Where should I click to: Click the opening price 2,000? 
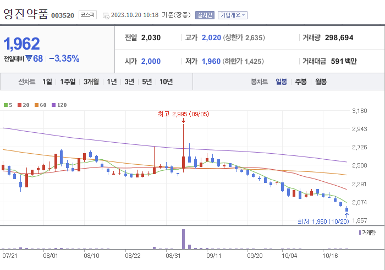(151, 61)
